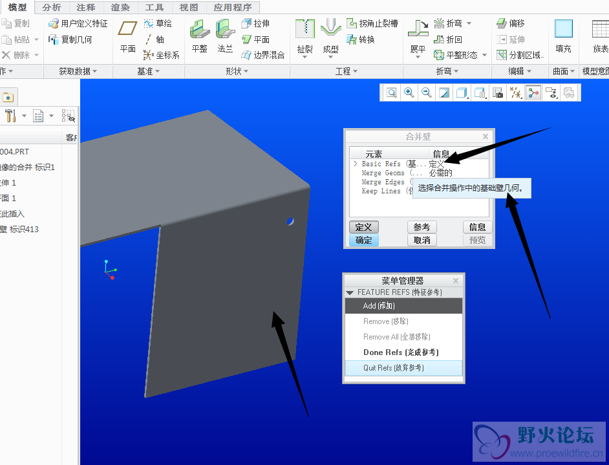Close the 合并壁 dialog
609x465 pixels.
coord(485,136)
